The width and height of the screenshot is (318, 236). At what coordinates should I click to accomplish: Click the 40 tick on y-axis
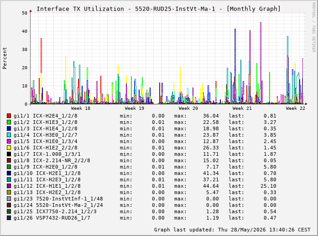pos(25,31)
